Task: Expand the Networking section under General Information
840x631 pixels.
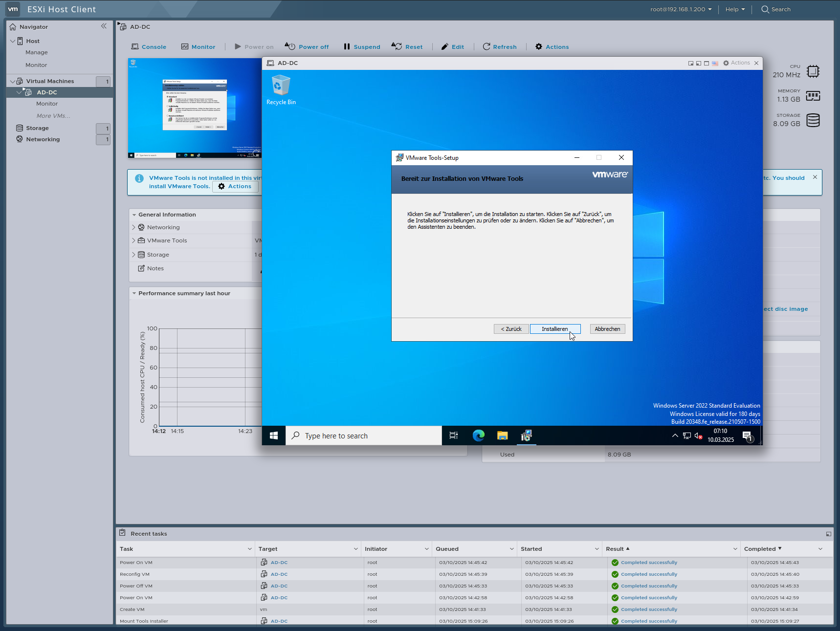Action: 133,227
